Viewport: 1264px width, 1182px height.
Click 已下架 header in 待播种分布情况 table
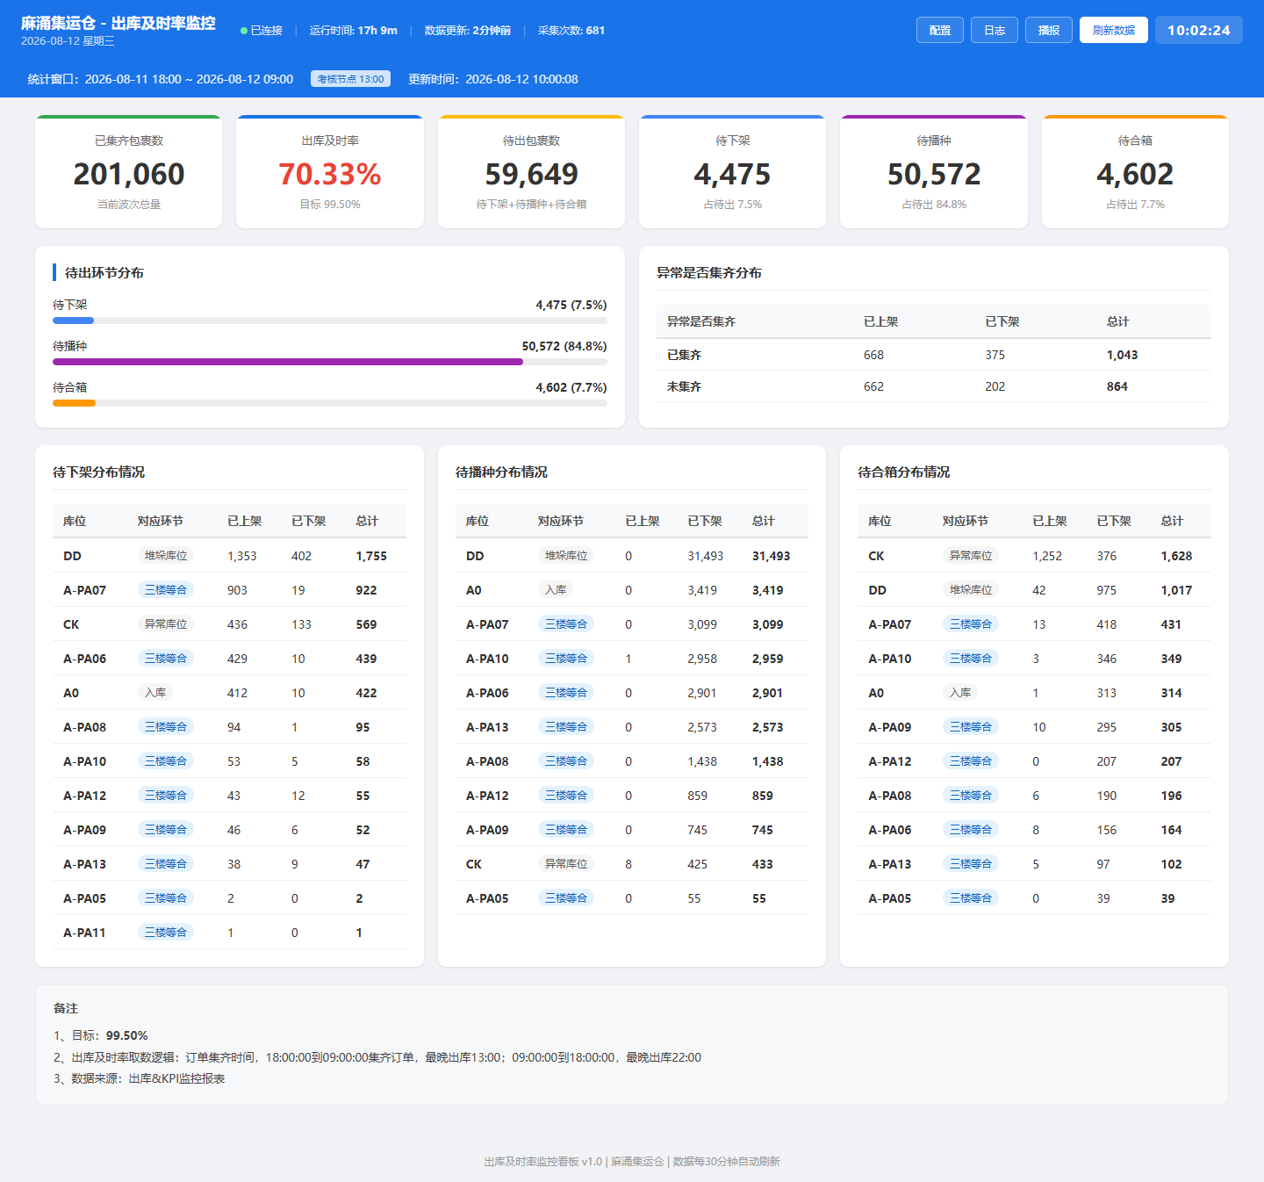[705, 521]
